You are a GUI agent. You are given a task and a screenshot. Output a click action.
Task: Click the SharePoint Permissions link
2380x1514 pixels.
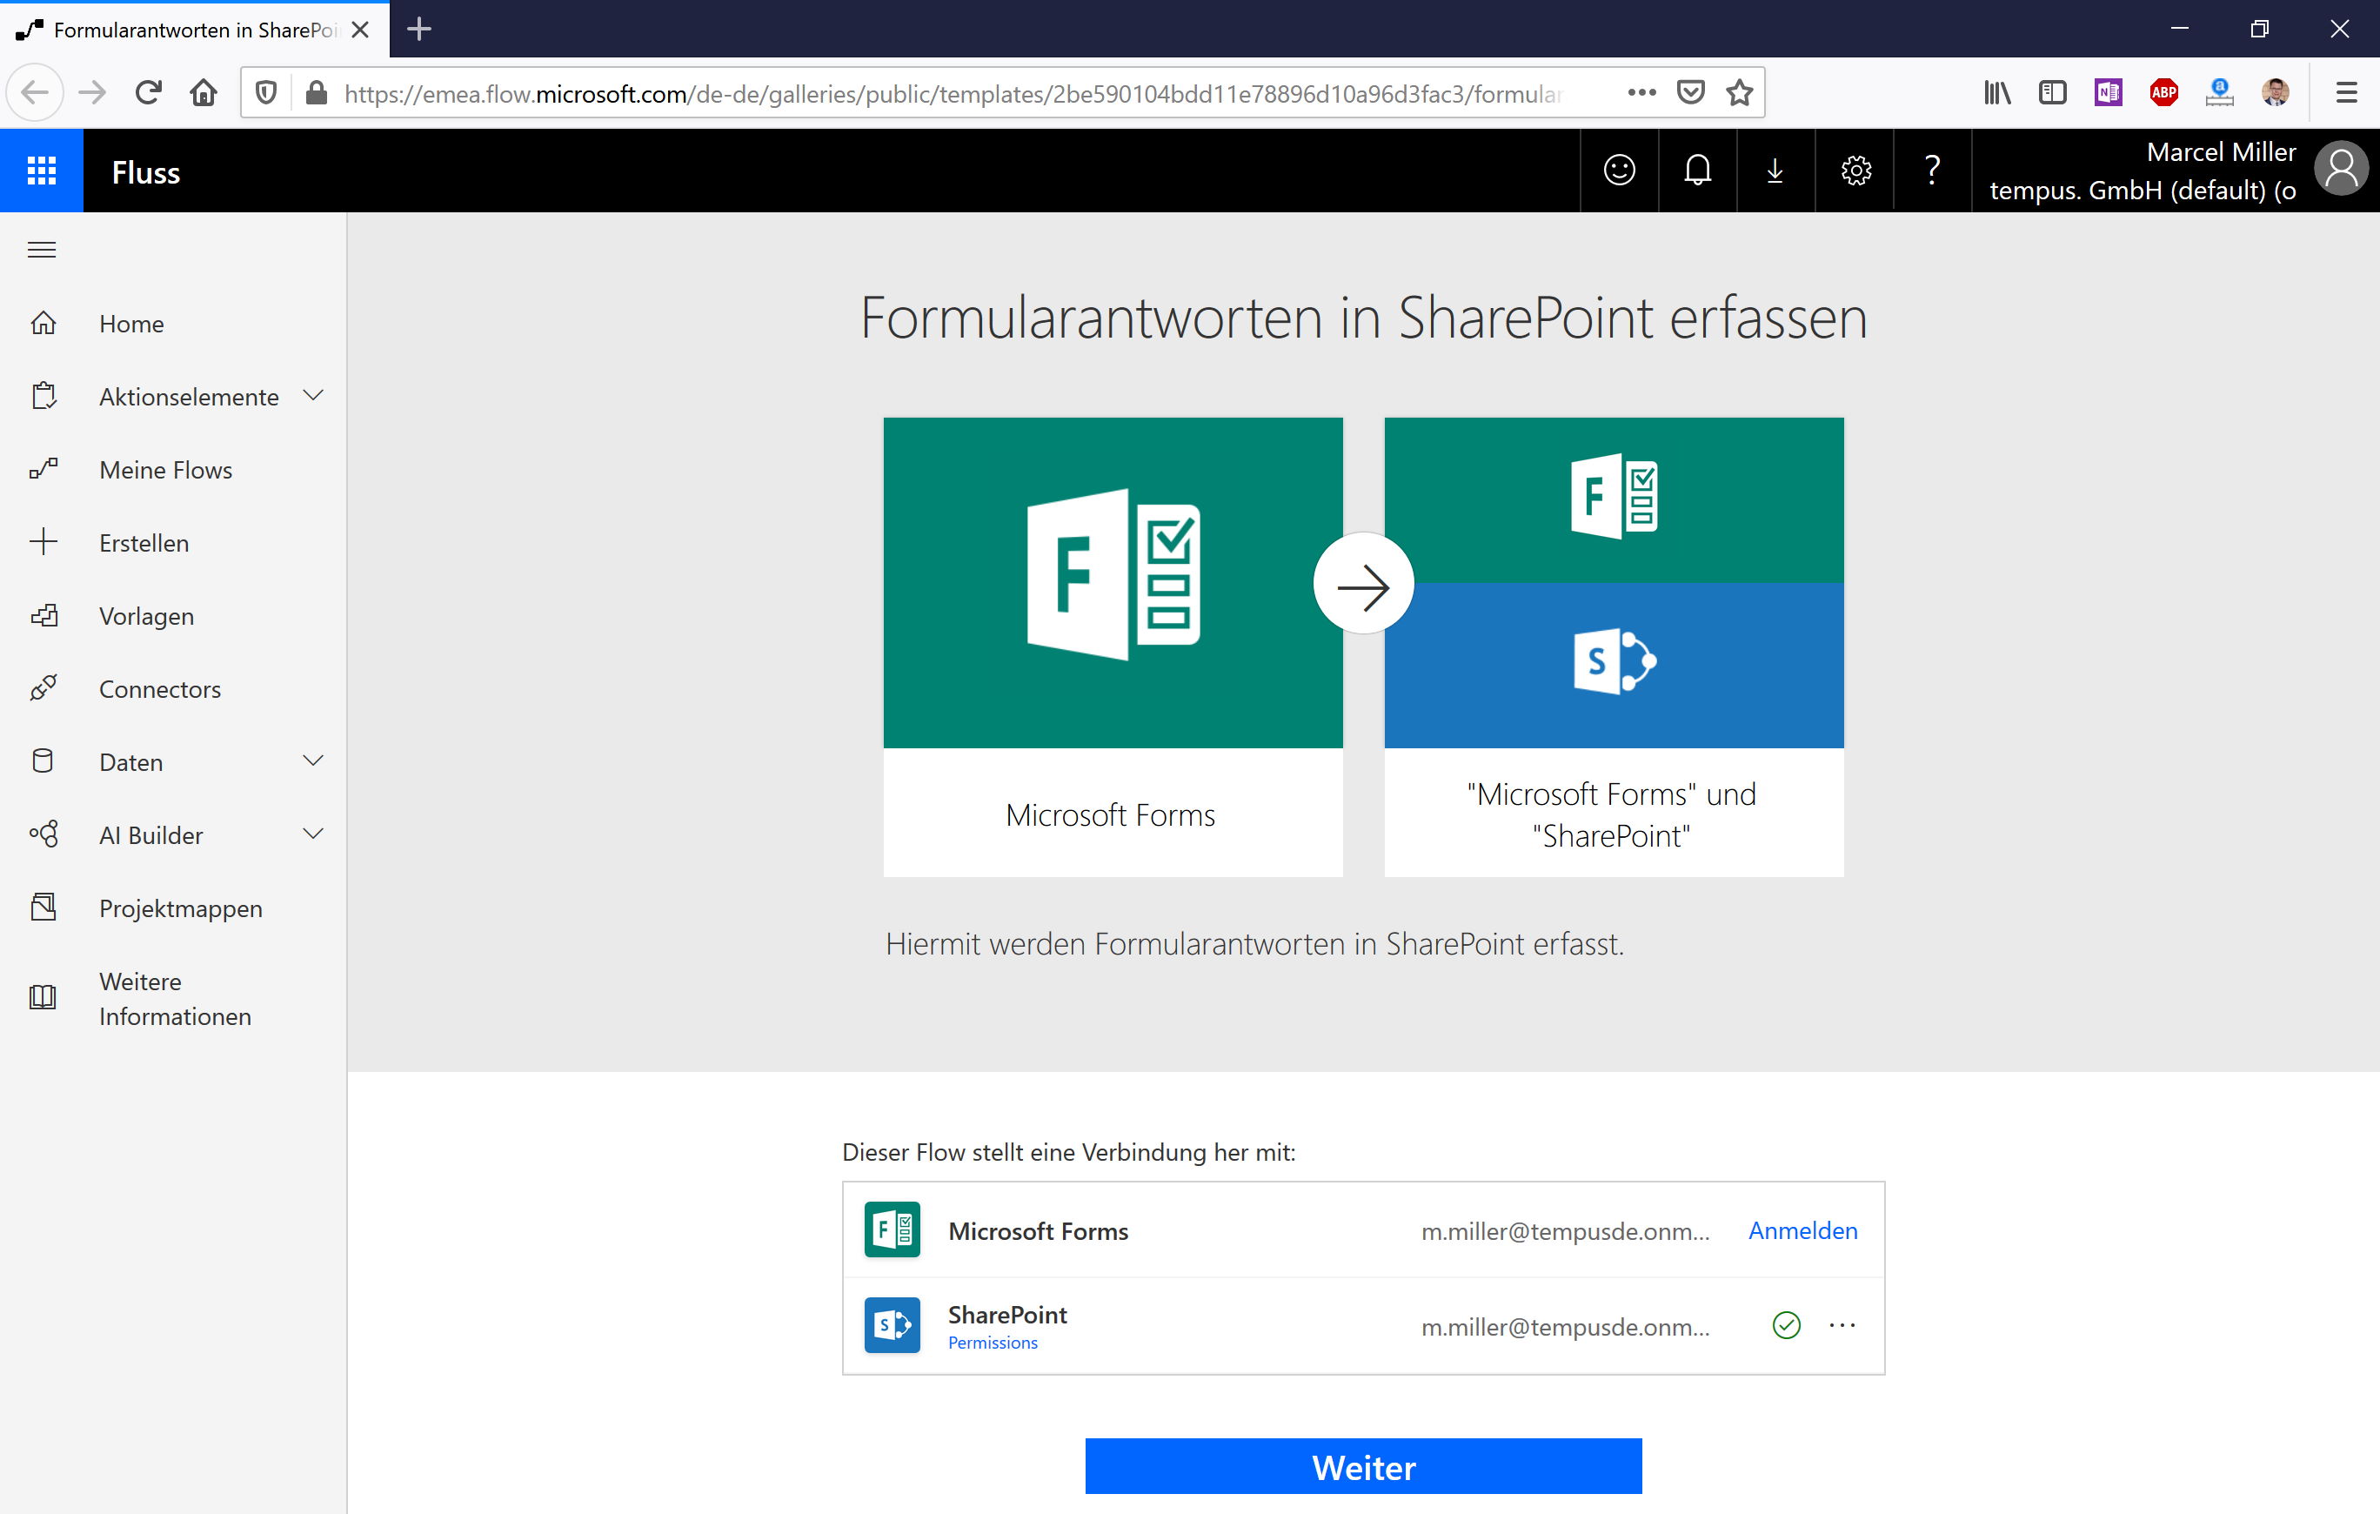pos(993,1342)
